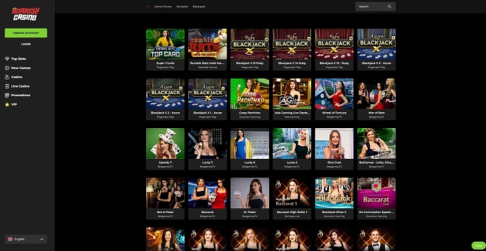Open the Blackjack category tab
This screenshot has height=251, width=486.
click(x=199, y=7)
